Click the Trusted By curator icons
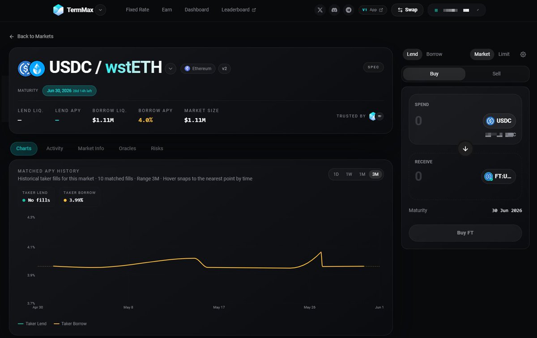537x338 pixels. 376,116
